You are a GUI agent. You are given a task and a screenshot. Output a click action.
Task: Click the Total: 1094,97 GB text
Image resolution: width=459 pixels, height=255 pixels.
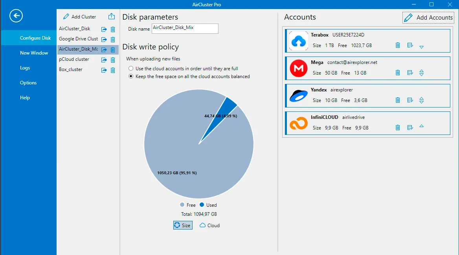tap(199, 214)
